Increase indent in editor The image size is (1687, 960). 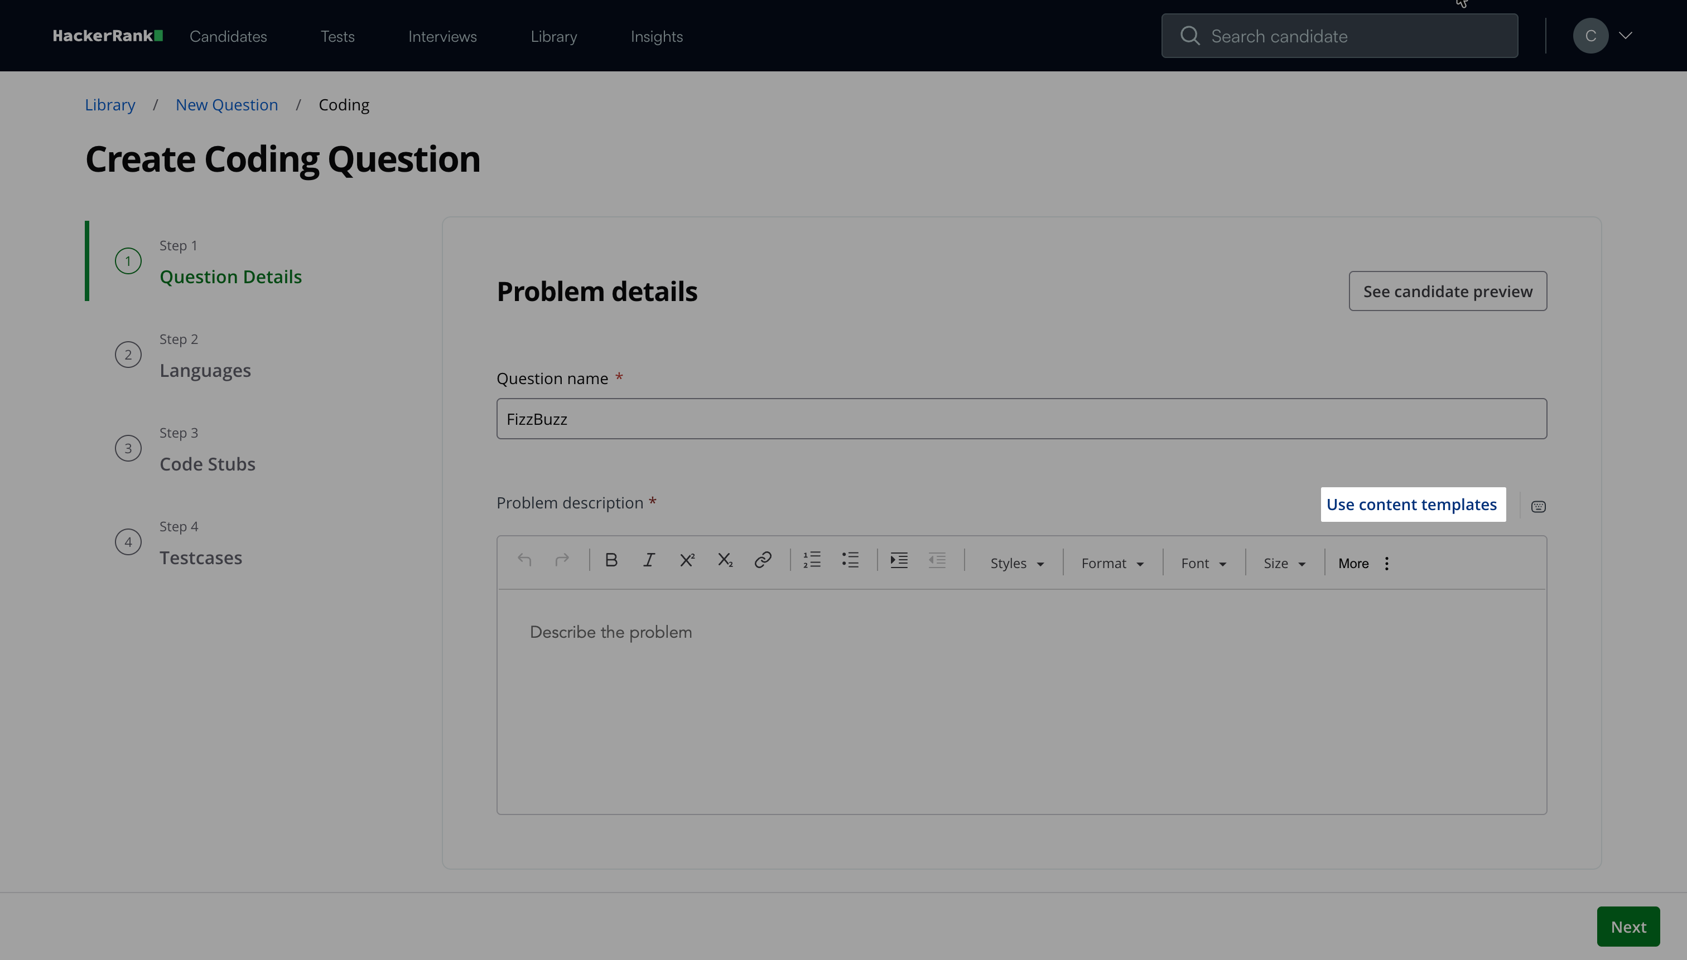point(899,560)
